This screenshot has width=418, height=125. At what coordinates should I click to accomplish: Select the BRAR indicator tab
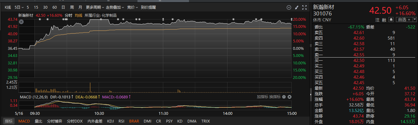coord(134,121)
